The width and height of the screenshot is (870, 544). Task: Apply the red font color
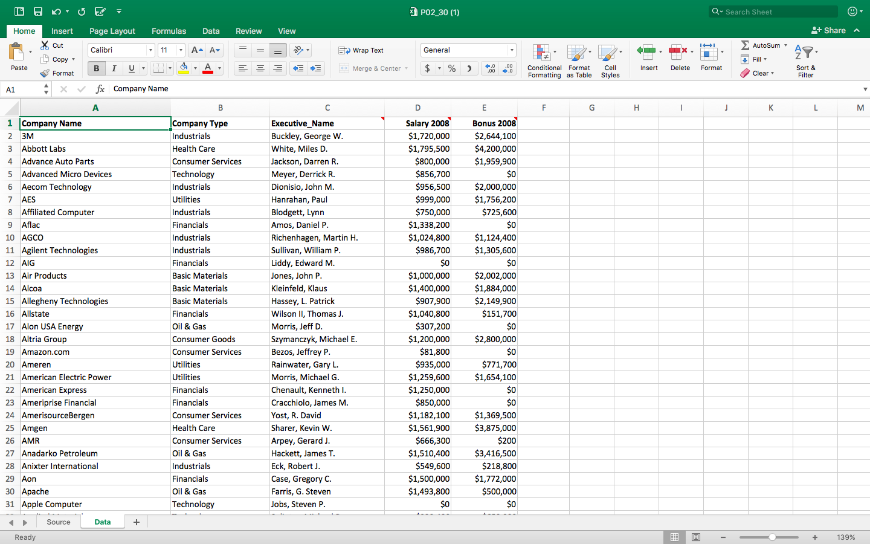pos(208,68)
